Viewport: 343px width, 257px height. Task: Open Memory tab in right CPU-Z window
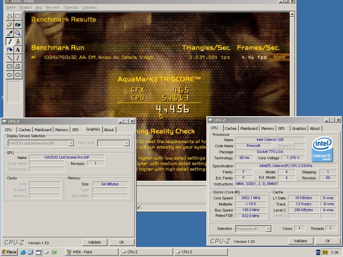pos(268,128)
